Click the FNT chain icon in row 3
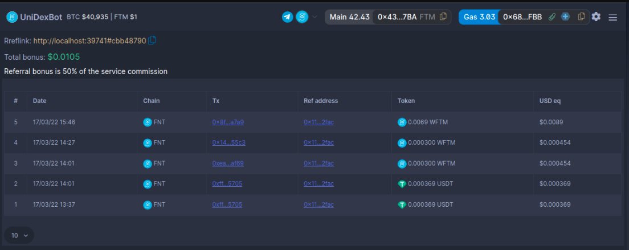 148,163
